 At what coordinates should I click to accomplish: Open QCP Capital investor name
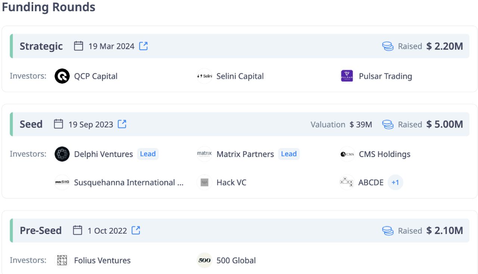[96, 76]
